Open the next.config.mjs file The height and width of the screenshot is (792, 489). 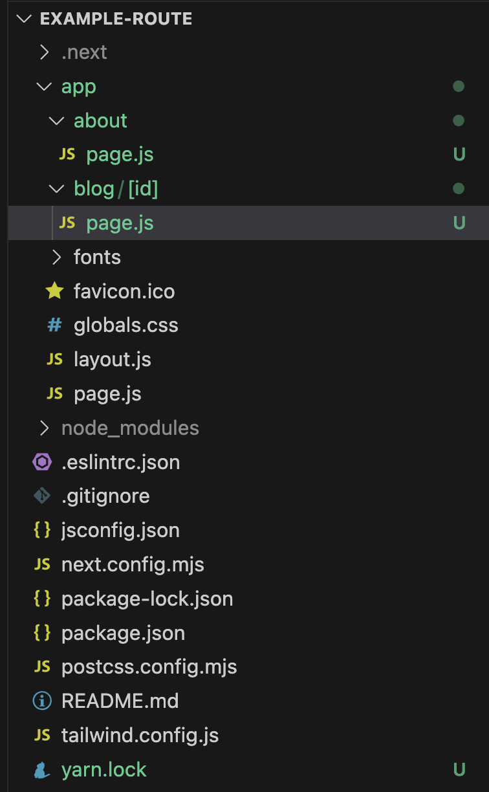pyautogui.click(x=133, y=564)
